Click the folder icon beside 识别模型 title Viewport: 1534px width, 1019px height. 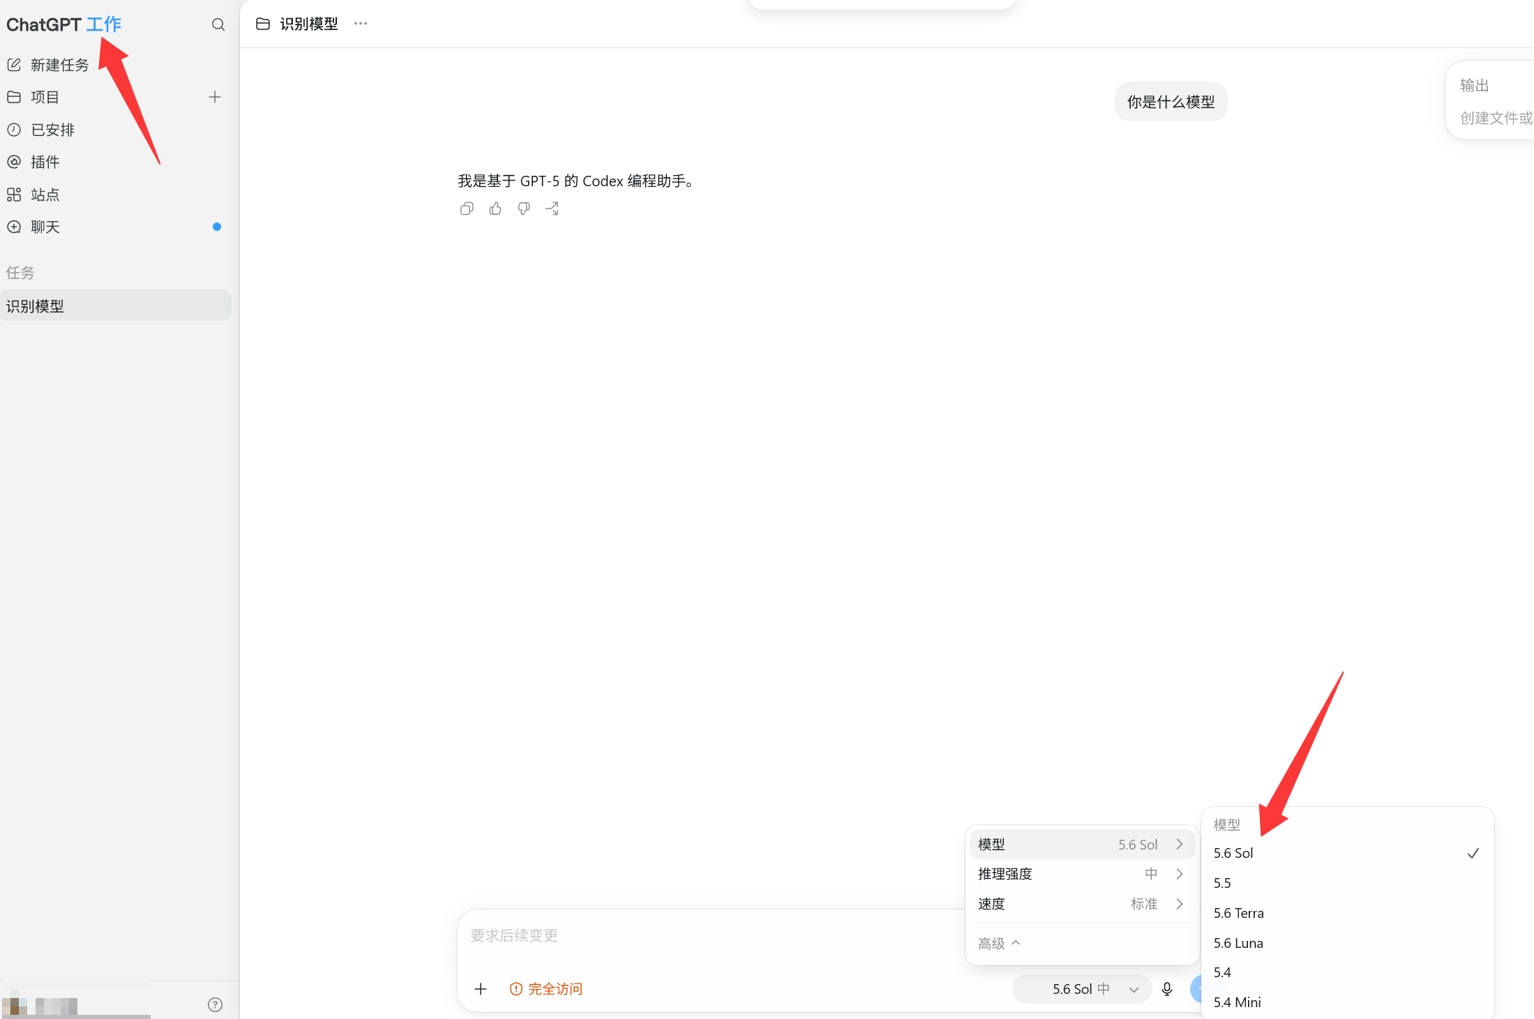tap(263, 24)
